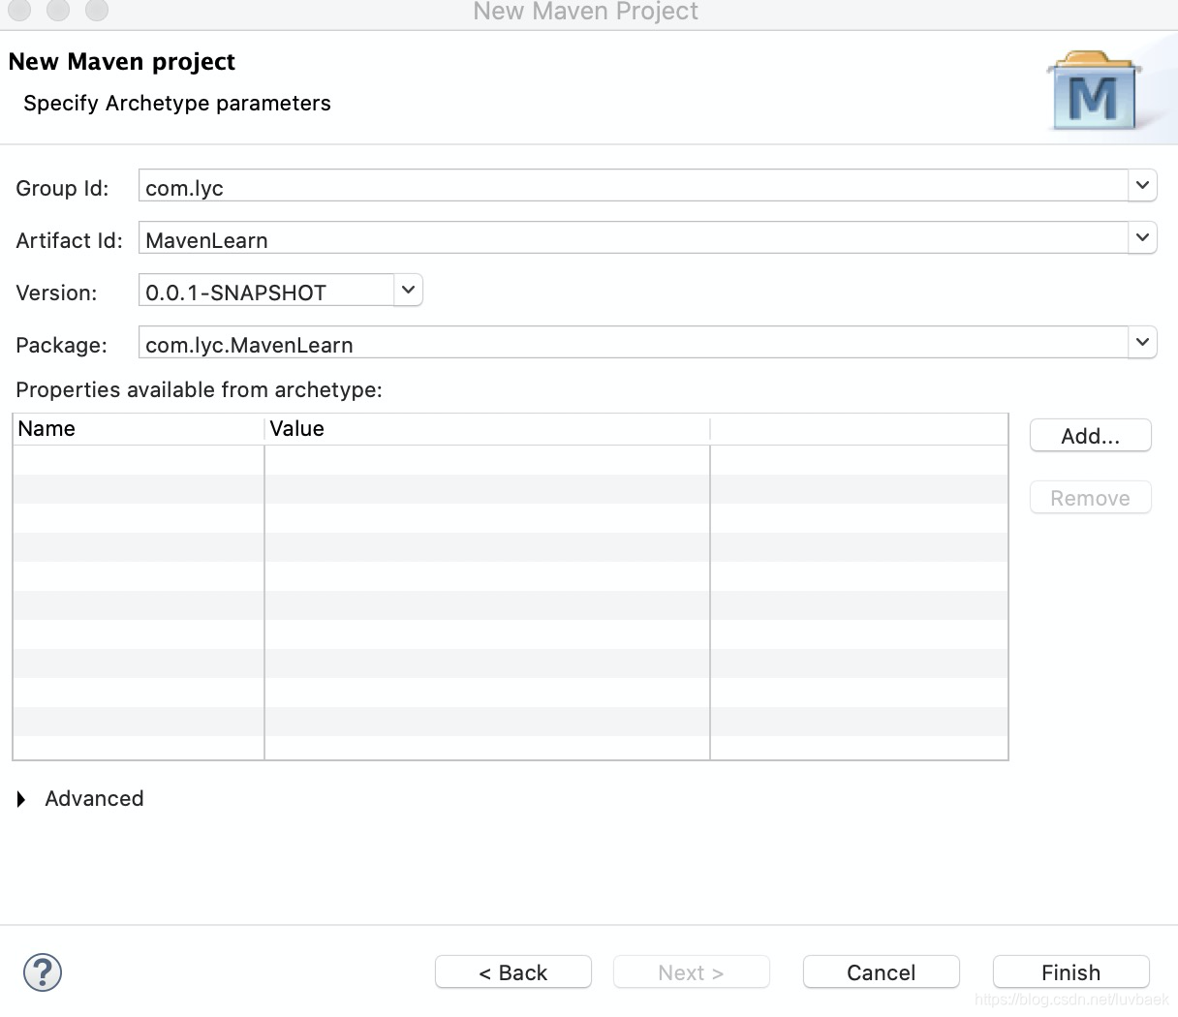Open the help question mark icon
Viewport: 1178px width, 1017px height.
coord(43,972)
